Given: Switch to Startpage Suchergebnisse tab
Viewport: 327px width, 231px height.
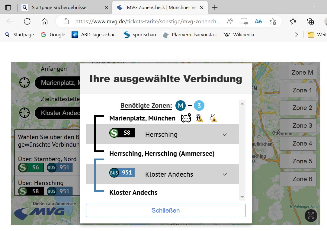Looking at the screenshot, I should [59, 8].
